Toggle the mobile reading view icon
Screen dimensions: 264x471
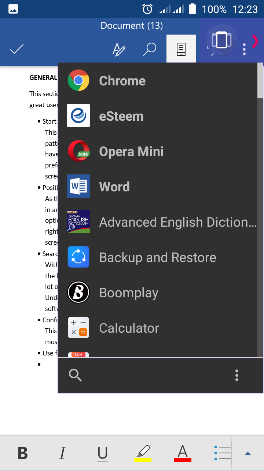pyautogui.click(x=181, y=49)
